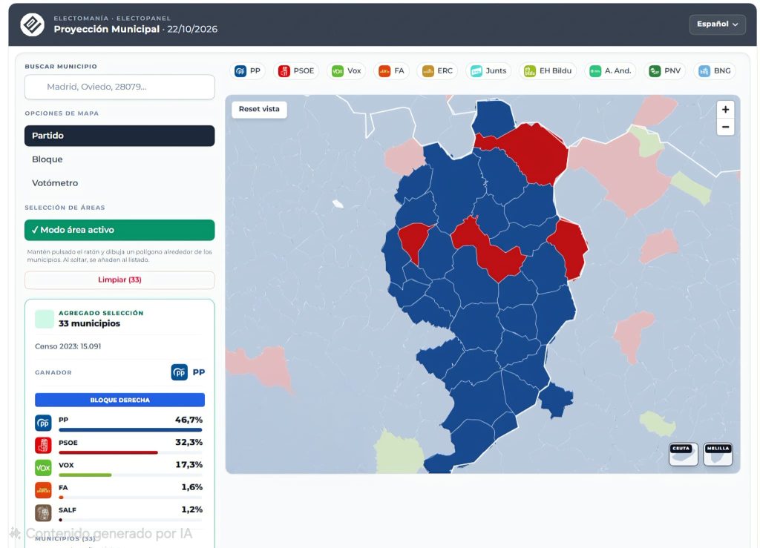
Task: Click PP winner logo beside Ganador
Action: [x=180, y=372]
